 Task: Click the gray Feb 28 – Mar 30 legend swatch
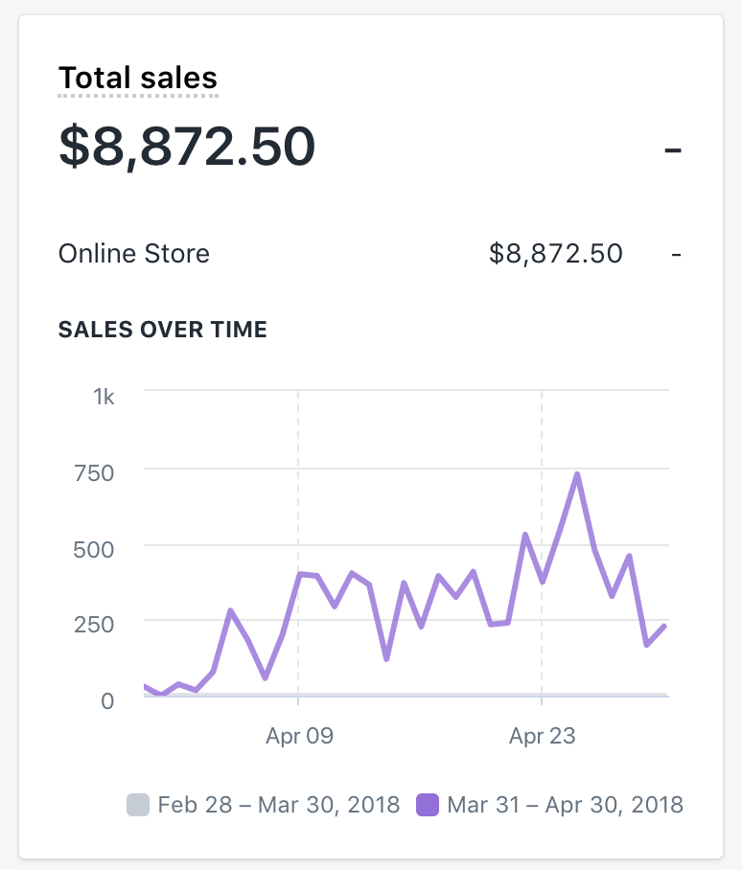[139, 804]
